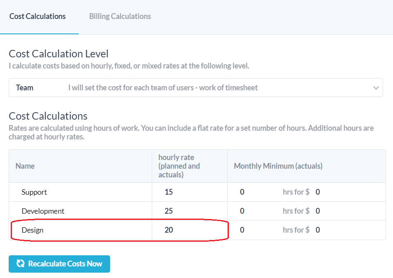Expand the Cost Calculation Level dropdown arrow
This screenshot has width=393, height=278.
pos(376,88)
